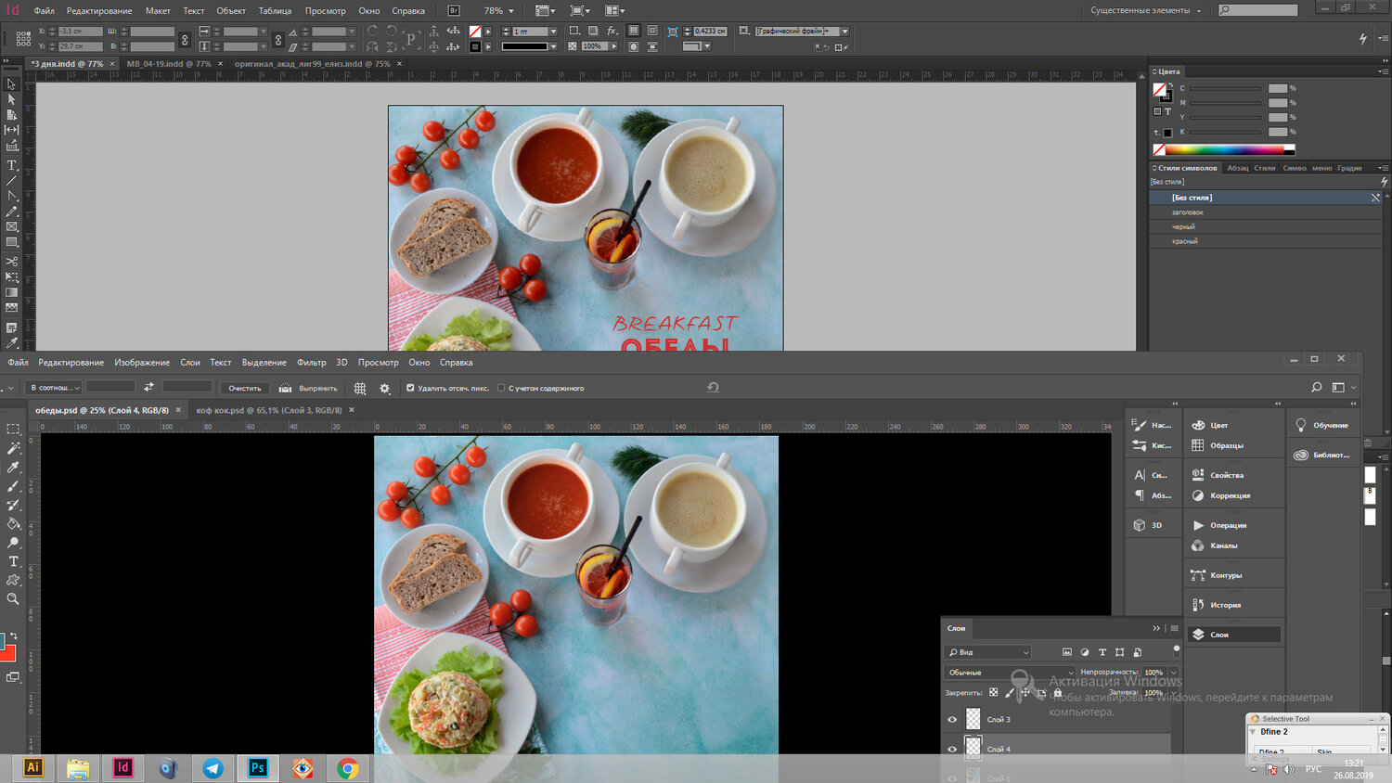This screenshot has height=783, width=1392.
Task: Swap foreground and background colors in Photoshop
Action: [13, 636]
